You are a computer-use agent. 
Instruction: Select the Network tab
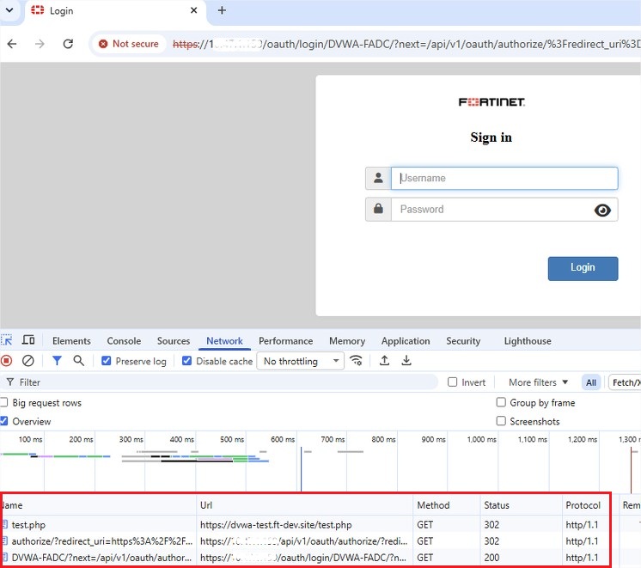pos(224,341)
